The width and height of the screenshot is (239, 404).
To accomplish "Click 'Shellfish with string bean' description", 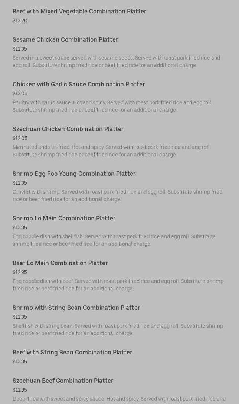I will tap(118, 330).
